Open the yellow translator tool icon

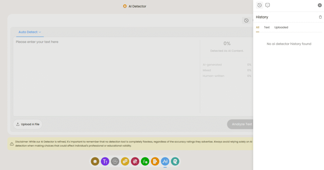(125, 161)
